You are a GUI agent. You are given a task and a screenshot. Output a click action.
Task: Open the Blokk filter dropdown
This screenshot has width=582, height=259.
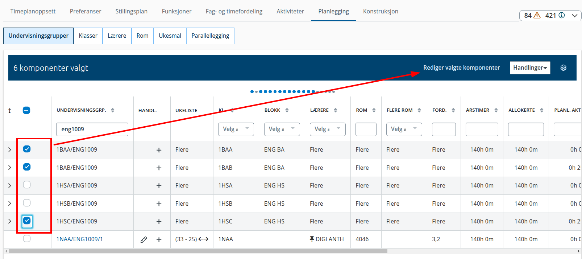282,129
